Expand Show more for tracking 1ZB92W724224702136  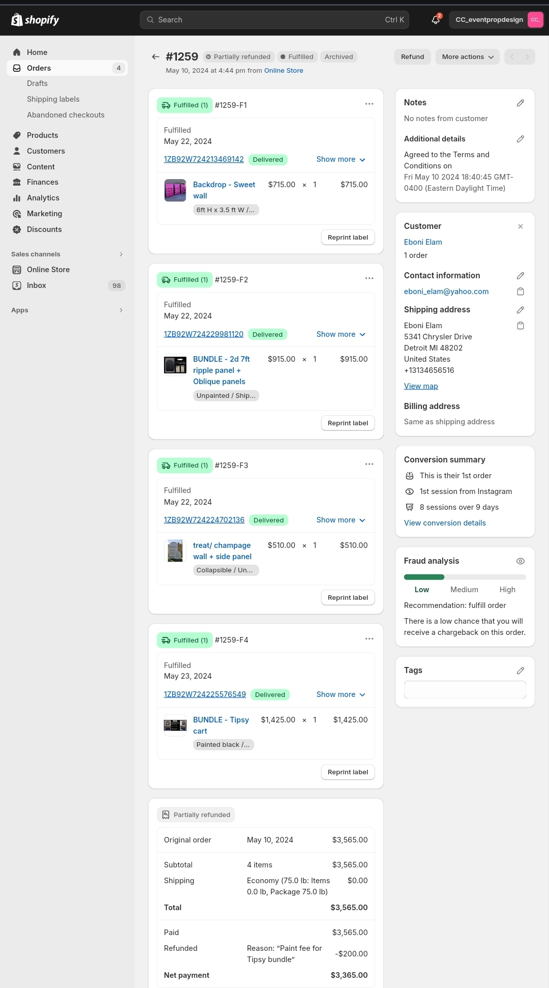341,520
